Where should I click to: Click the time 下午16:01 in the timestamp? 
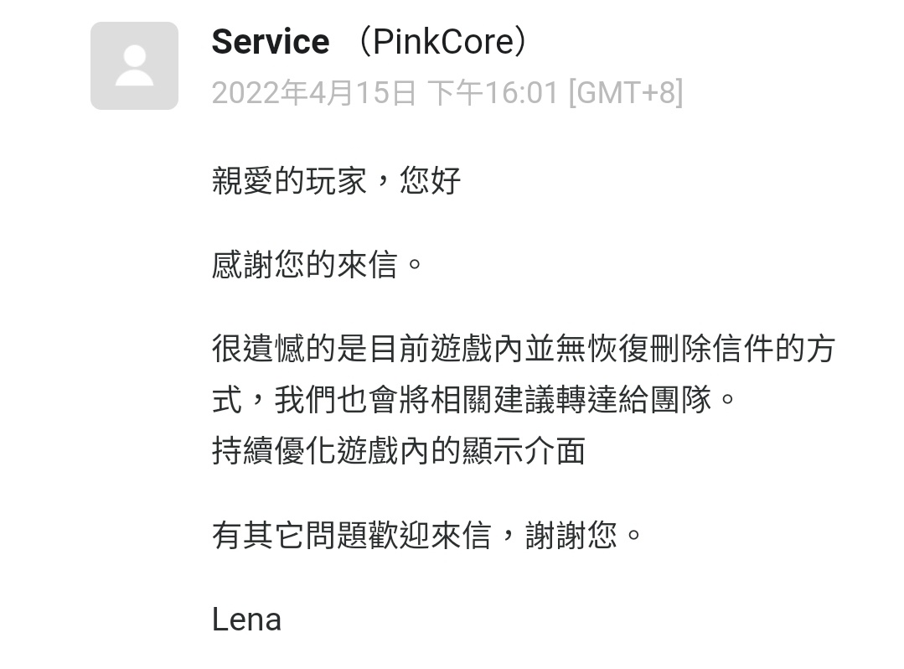click(x=493, y=92)
